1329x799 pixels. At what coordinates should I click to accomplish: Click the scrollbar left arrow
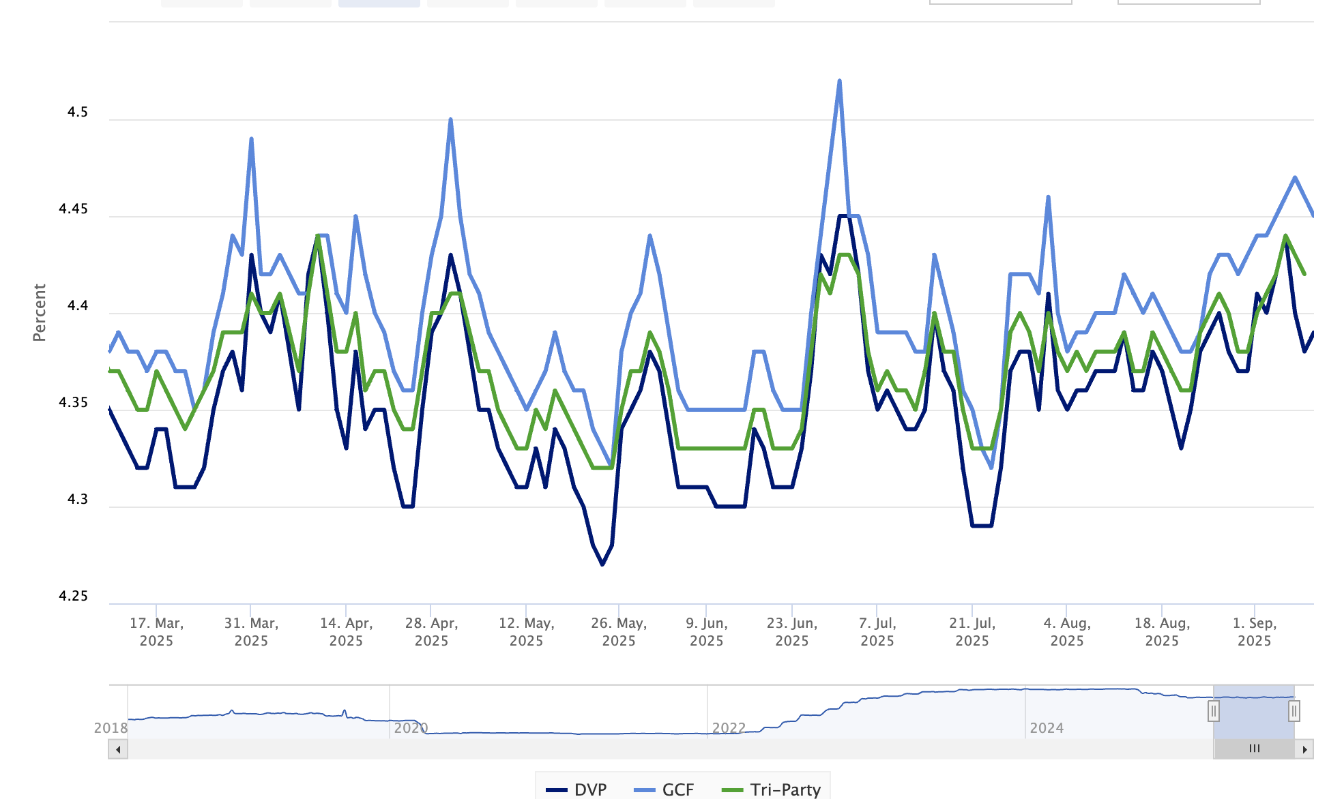click(x=118, y=749)
